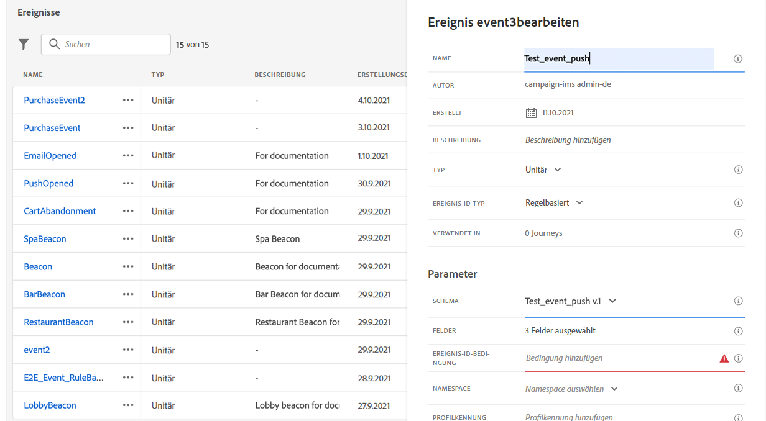Expand the Typ Unitär dropdown
The image size is (766, 421).
coord(558,170)
